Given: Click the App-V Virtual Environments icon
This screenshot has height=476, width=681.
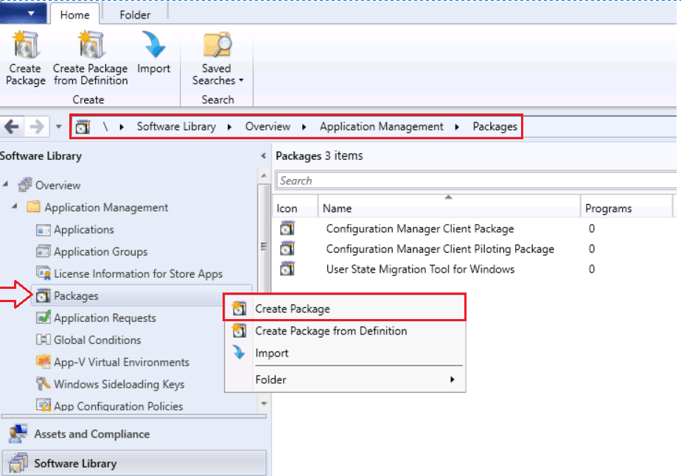Looking at the screenshot, I should click(x=43, y=361).
